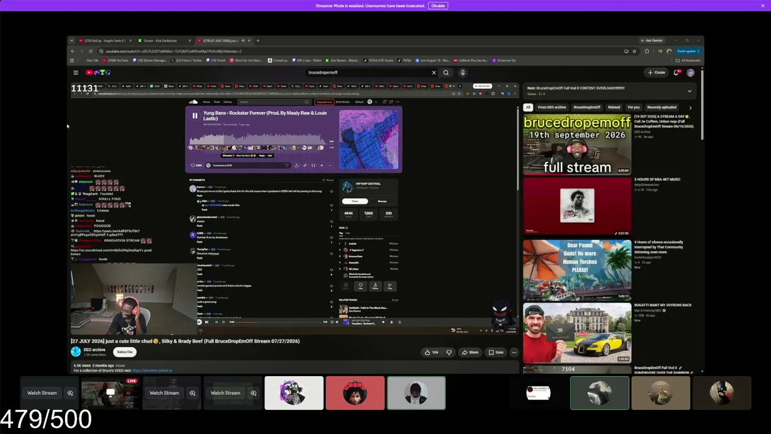The height and width of the screenshot is (434, 771).
Task: Open the YouTube guide hamburger menu
Action: (76, 72)
